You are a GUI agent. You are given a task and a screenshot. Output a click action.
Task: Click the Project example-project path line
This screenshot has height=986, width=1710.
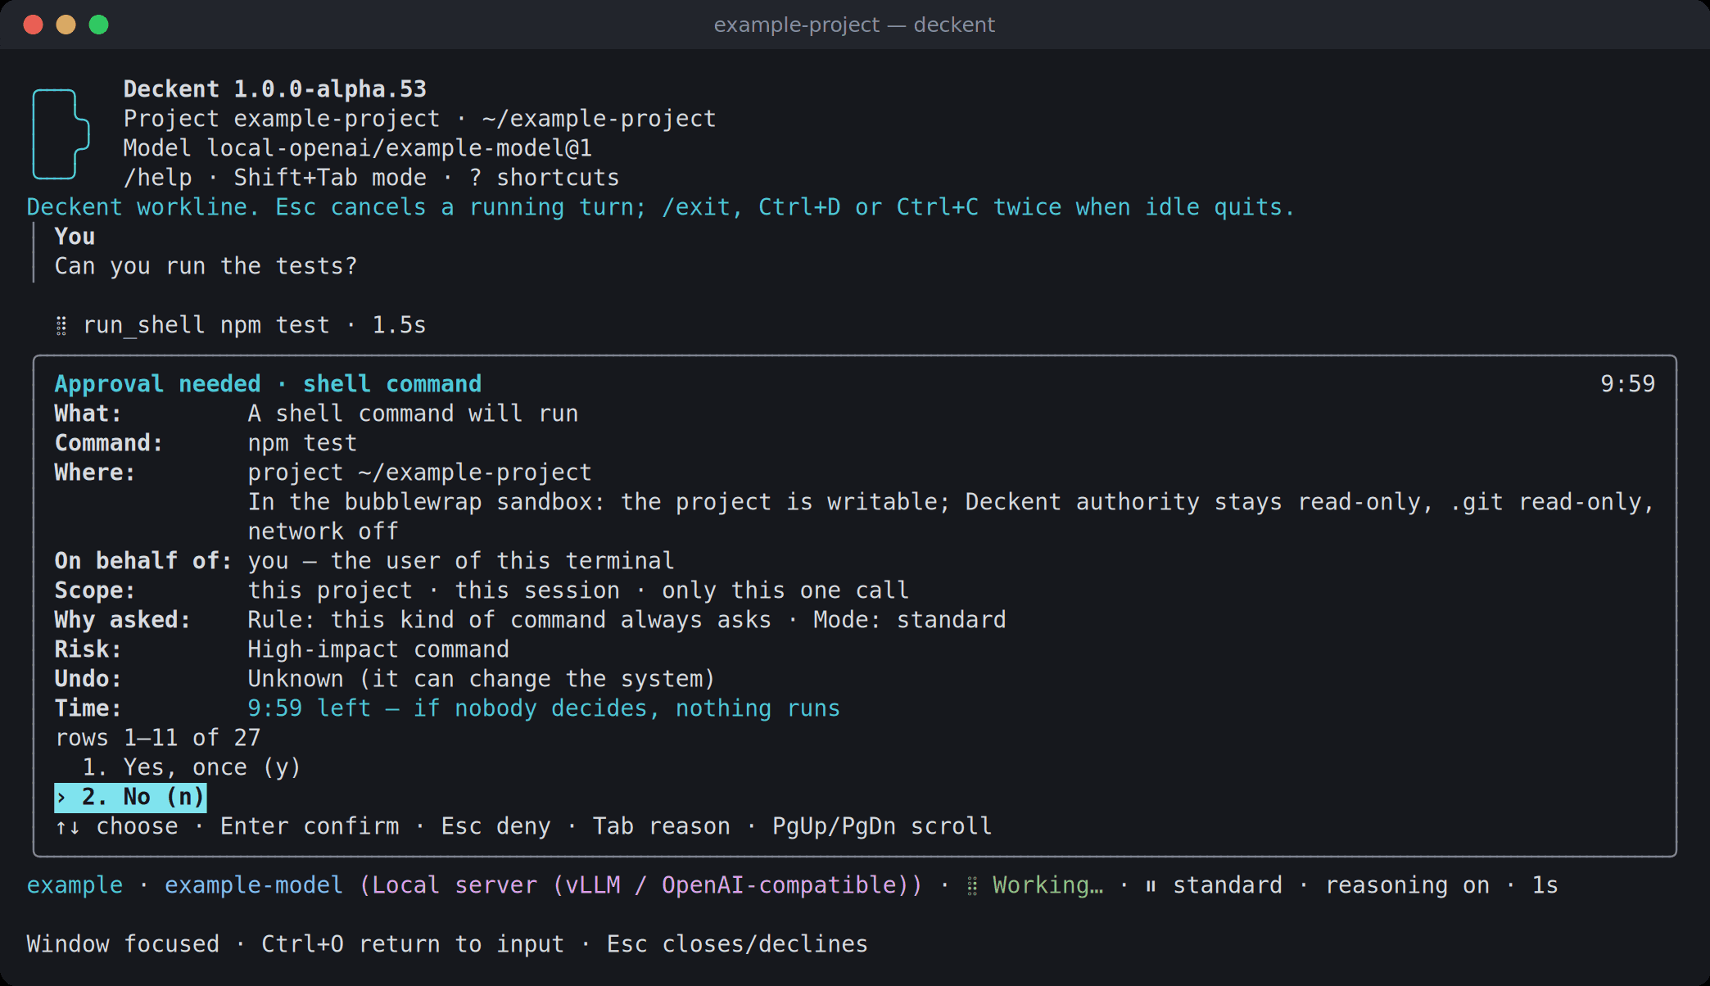(x=419, y=119)
